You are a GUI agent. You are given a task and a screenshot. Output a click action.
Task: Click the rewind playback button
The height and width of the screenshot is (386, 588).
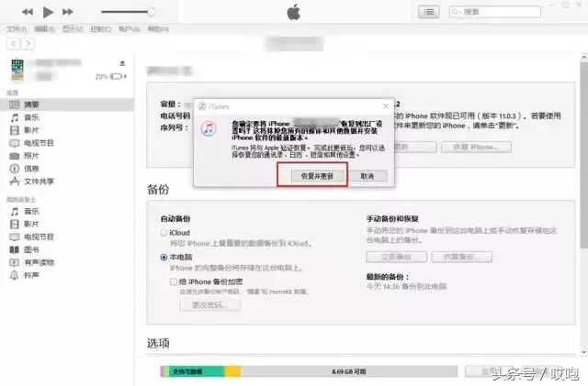pyautogui.click(x=28, y=12)
